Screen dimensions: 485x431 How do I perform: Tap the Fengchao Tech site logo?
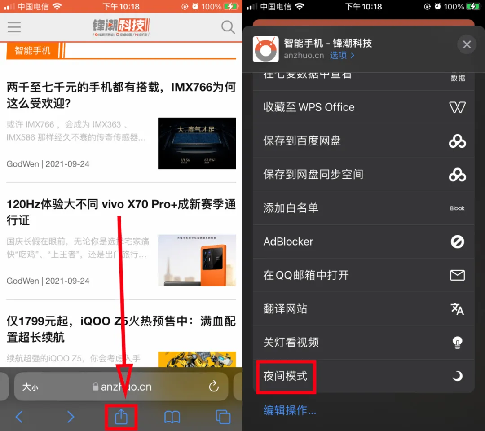click(x=121, y=27)
